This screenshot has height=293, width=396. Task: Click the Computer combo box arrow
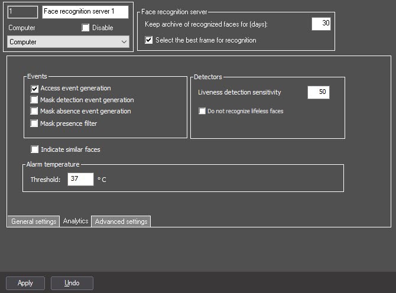pyautogui.click(x=124, y=42)
